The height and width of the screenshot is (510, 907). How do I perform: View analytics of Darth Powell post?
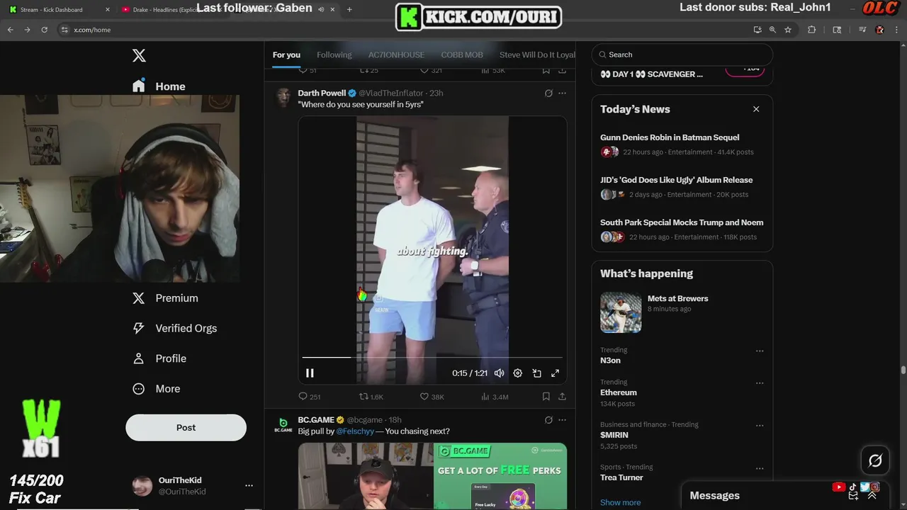495,397
